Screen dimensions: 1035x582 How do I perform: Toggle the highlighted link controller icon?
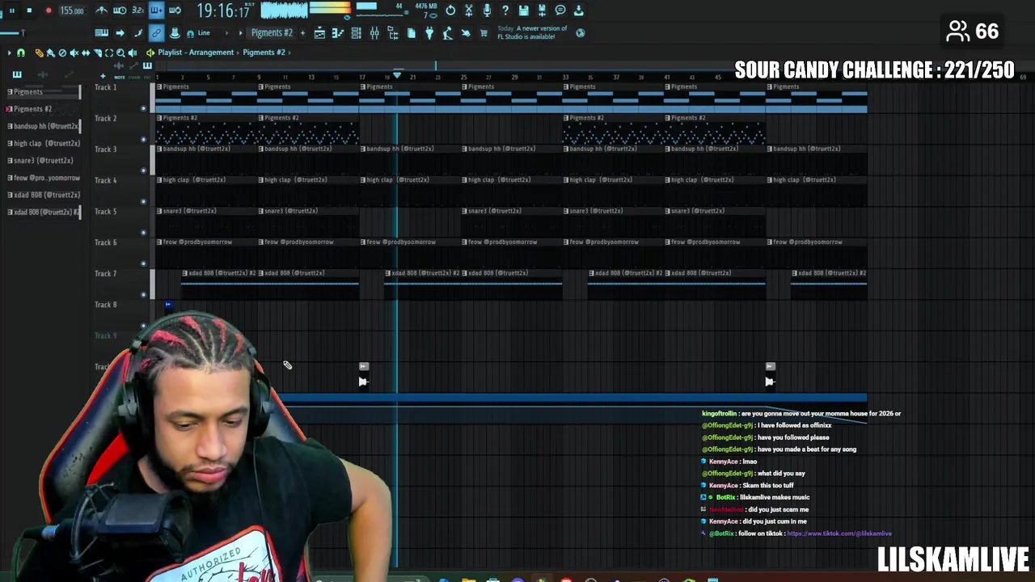pyautogui.click(x=156, y=33)
